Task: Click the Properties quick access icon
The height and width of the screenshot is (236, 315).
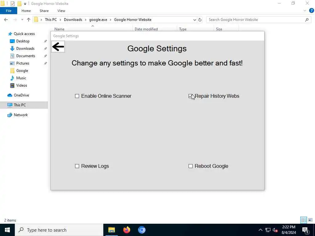Action: click(x=12, y=4)
